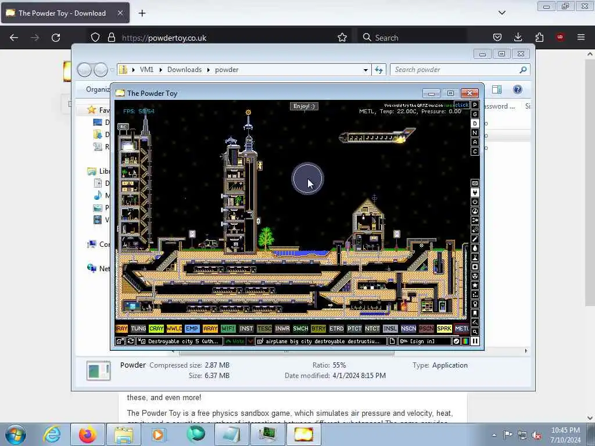Switch to The Powder Toy Download tab
This screenshot has width=595, height=446.
click(x=65, y=13)
